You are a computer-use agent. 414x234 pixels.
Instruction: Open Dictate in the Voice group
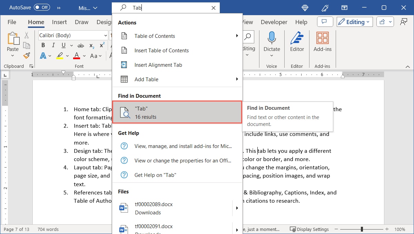tap(272, 42)
